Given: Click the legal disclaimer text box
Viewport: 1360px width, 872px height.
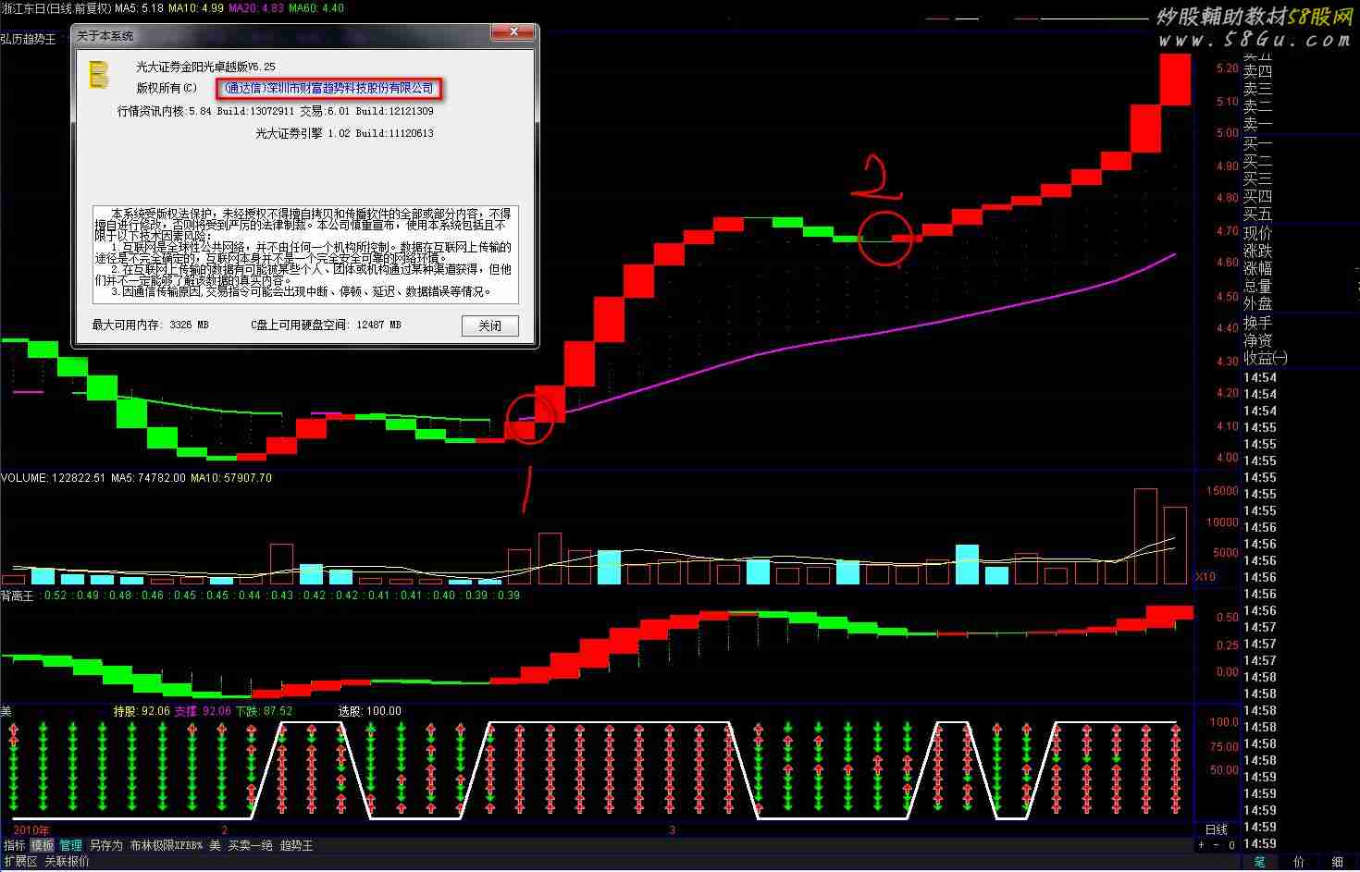Looking at the screenshot, I should pos(305,254).
